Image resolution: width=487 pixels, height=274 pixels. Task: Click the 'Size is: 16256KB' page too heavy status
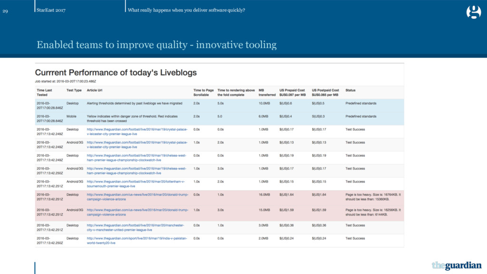pos(373,212)
